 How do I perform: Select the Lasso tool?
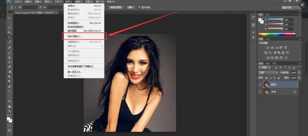[x=10, y=28]
